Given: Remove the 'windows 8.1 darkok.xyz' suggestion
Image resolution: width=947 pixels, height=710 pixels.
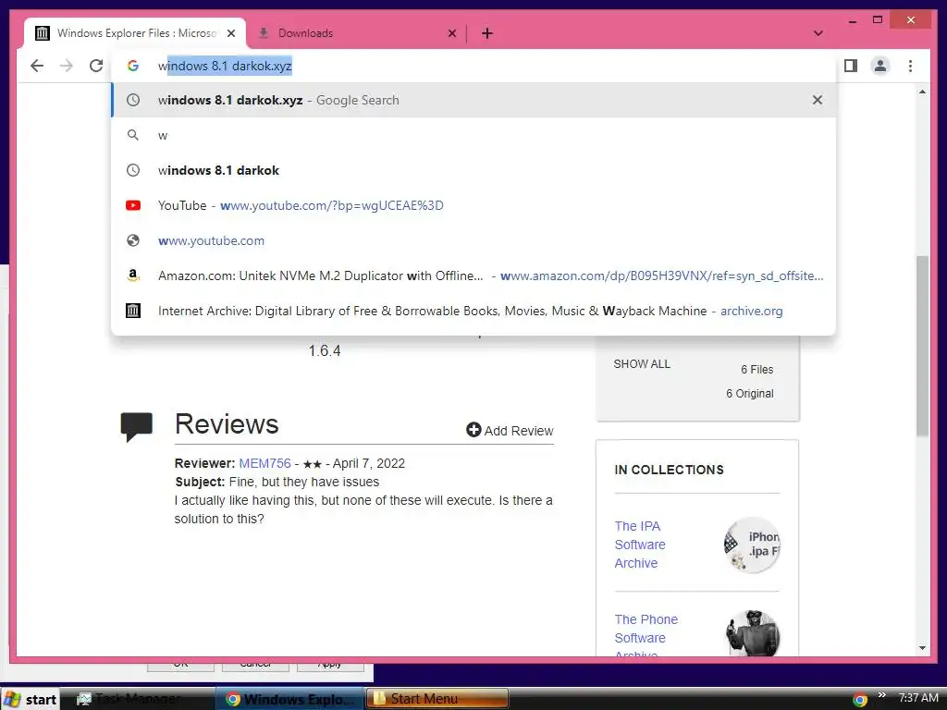Looking at the screenshot, I should click(818, 100).
